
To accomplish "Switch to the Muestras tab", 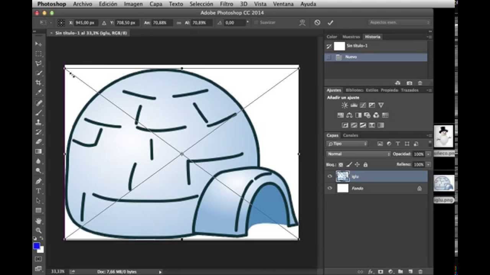I will click(351, 37).
